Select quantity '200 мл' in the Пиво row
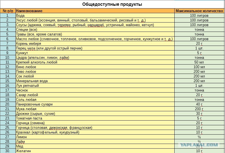 pyautogui.click(x=199, y=72)
